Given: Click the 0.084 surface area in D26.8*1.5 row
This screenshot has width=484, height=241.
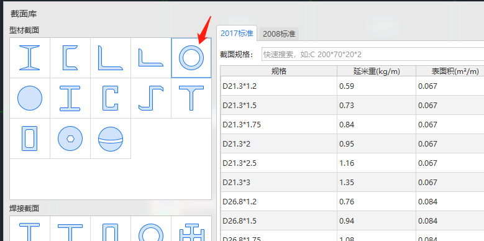Looking at the screenshot, I should [450, 221].
